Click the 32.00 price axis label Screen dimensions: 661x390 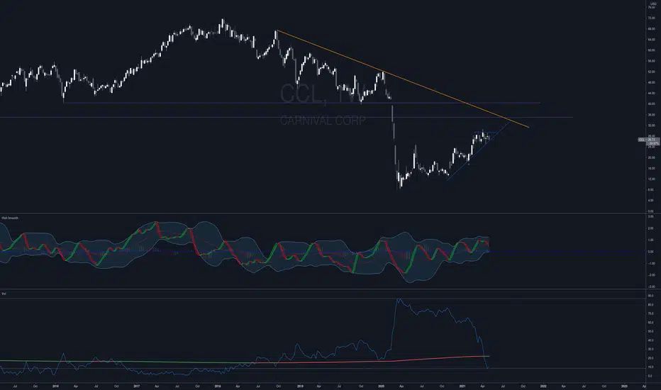tap(651, 126)
